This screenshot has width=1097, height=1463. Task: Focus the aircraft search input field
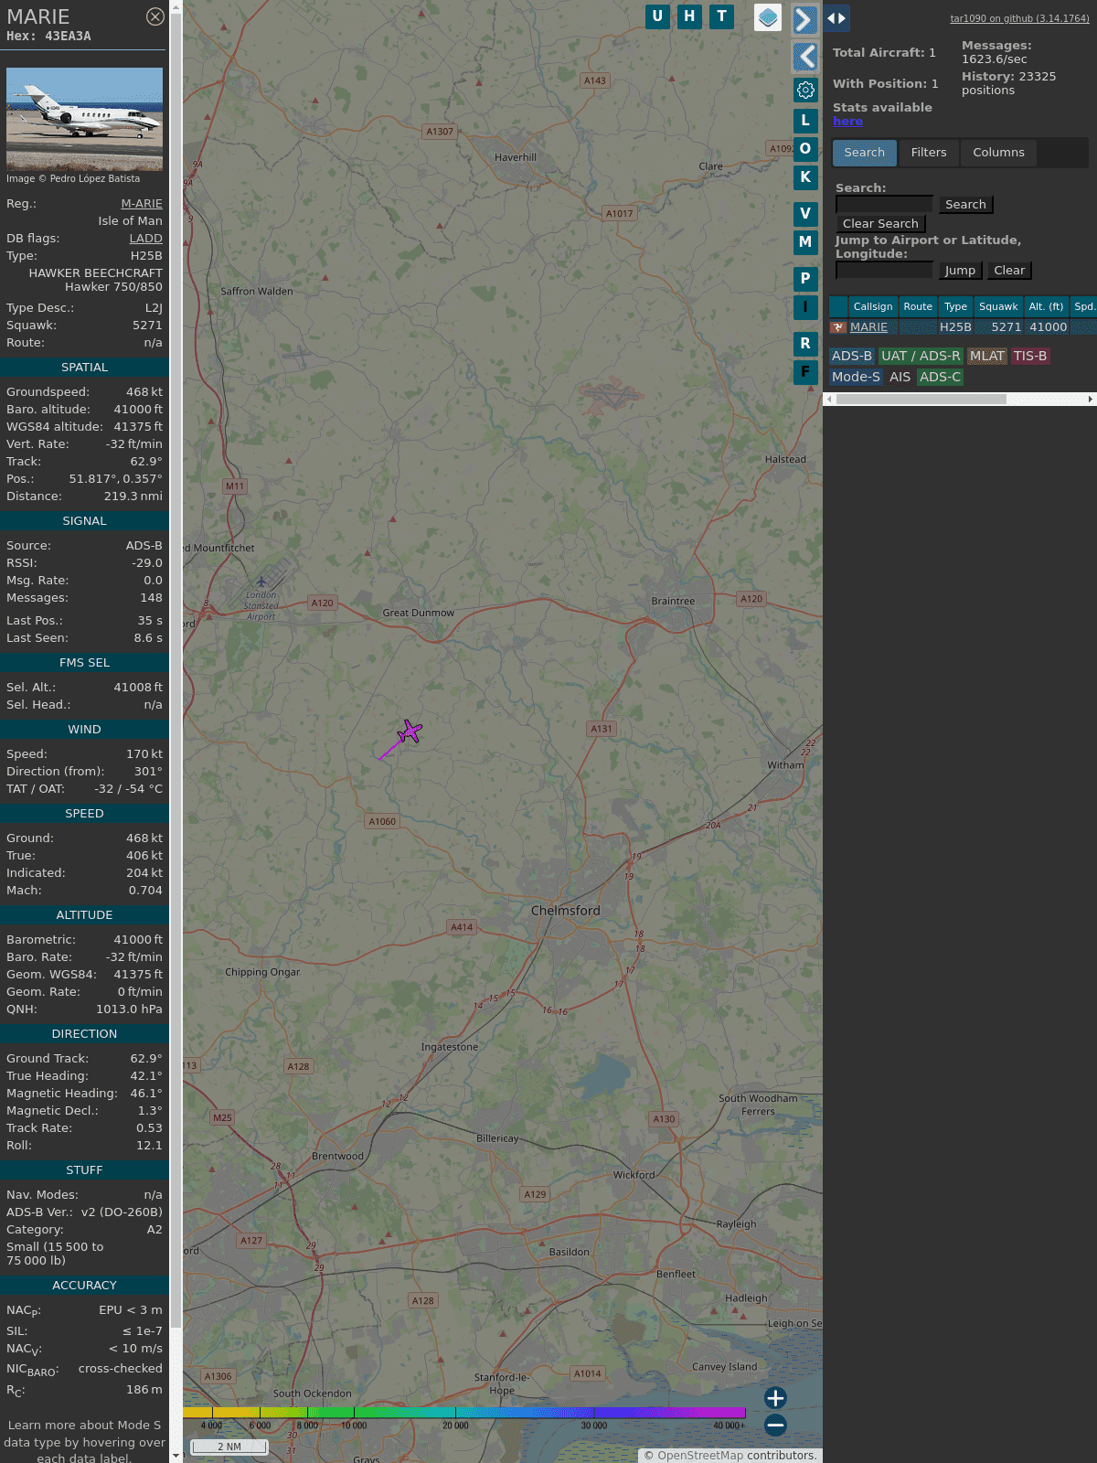click(x=884, y=204)
